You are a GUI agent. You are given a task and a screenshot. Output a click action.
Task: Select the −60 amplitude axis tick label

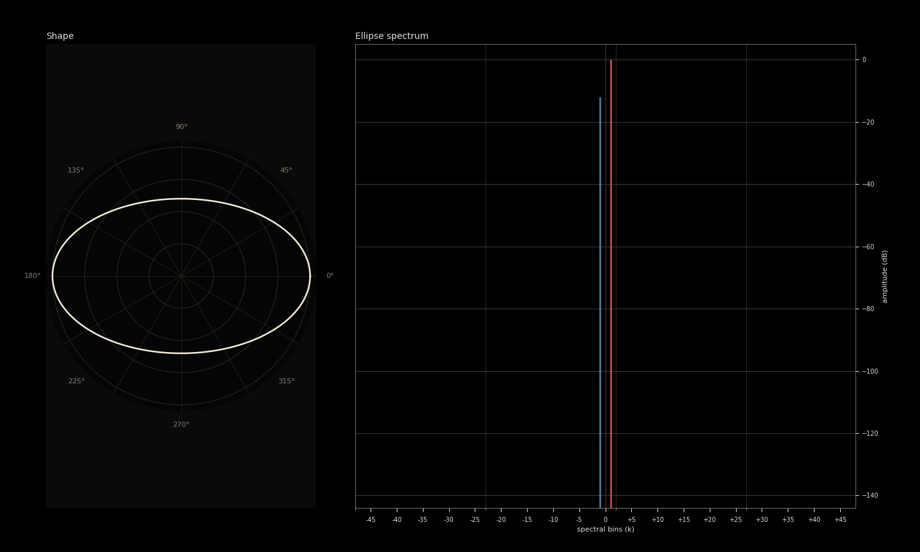(x=868, y=247)
